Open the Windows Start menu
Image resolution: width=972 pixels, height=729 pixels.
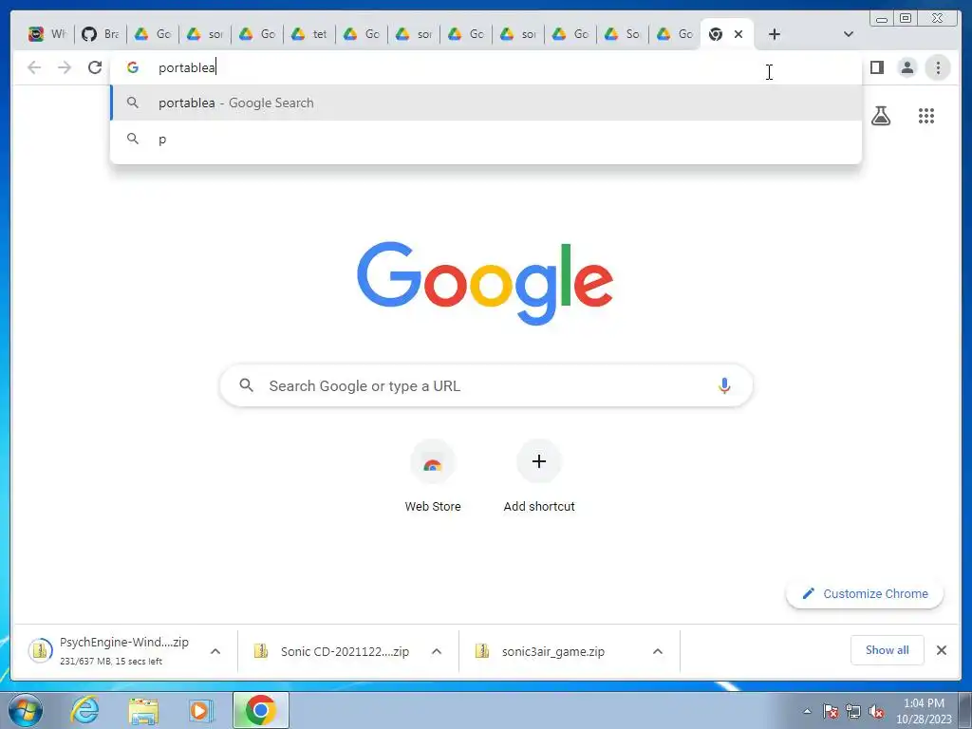coord(26,710)
